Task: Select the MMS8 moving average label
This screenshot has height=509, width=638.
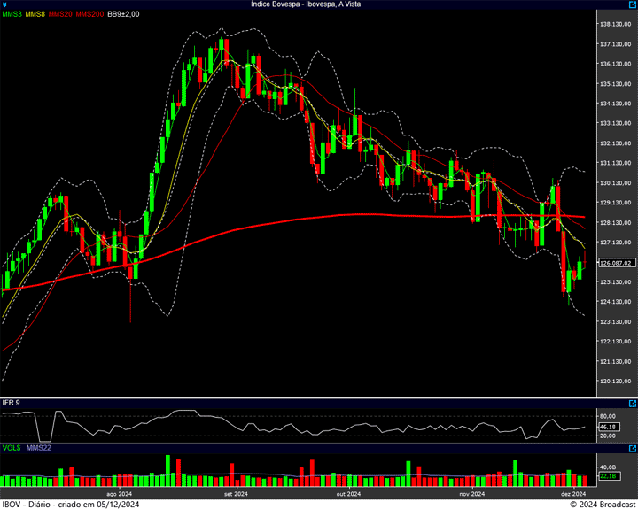Action: pos(35,14)
